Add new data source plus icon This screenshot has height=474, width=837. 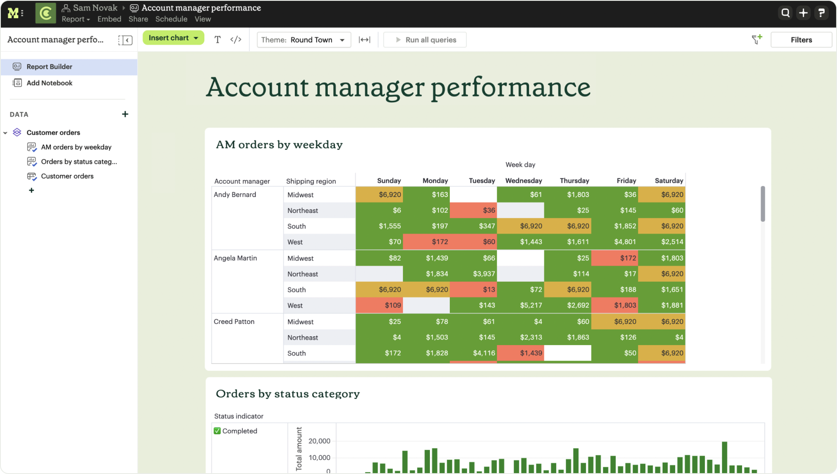[125, 114]
